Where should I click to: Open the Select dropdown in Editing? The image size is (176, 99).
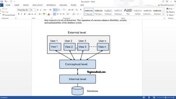tap(170, 15)
